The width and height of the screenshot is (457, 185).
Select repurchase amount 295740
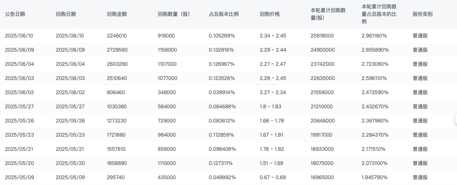click(x=115, y=177)
